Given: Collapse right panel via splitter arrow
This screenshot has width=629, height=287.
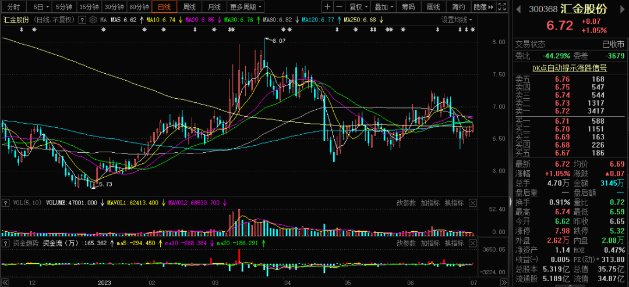Looking at the screenshot, I should point(511,202).
